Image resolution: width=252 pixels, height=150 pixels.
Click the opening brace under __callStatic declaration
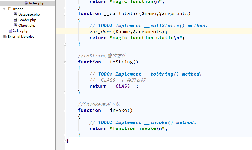pyautogui.click(x=79, y=20)
